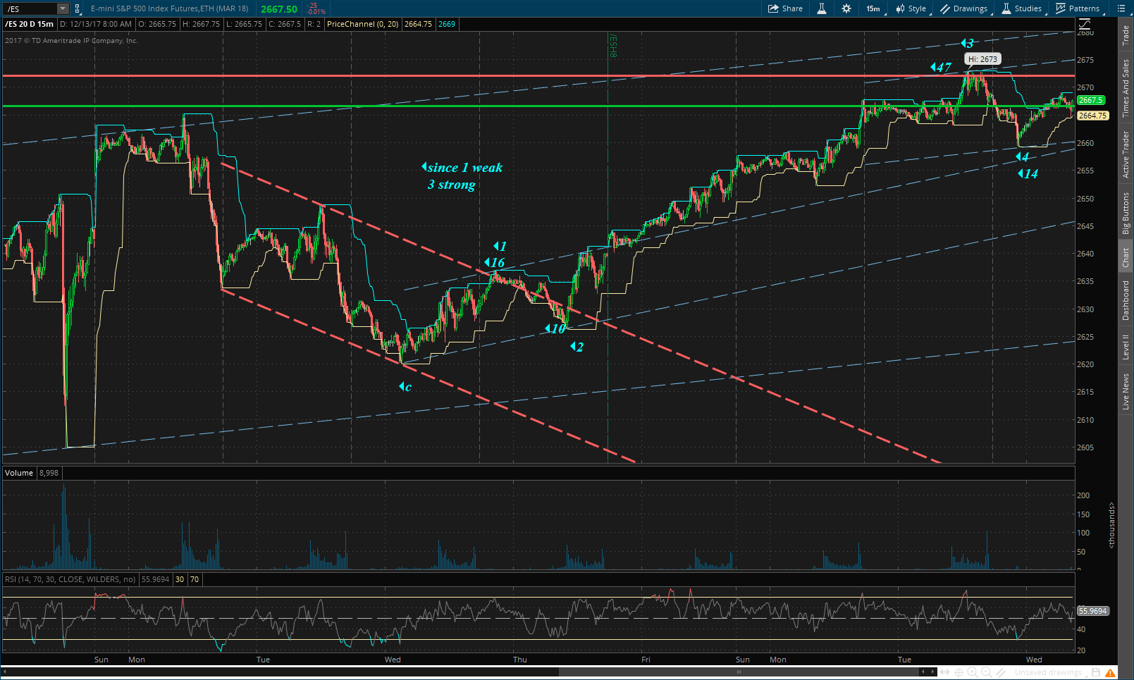Click the chart scrollbar right arrow
Viewport: 1134px width, 680px height.
[x=932, y=672]
